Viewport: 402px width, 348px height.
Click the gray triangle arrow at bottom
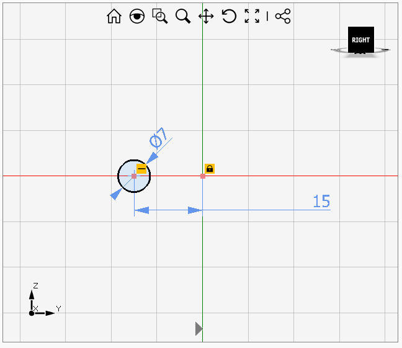click(x=199, y=328)
